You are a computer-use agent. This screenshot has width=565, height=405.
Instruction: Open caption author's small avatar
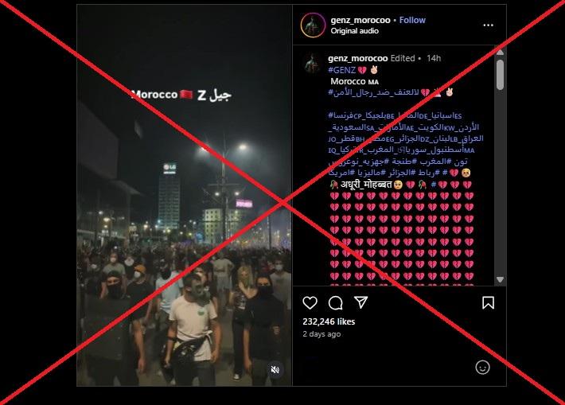pos(313,64)
